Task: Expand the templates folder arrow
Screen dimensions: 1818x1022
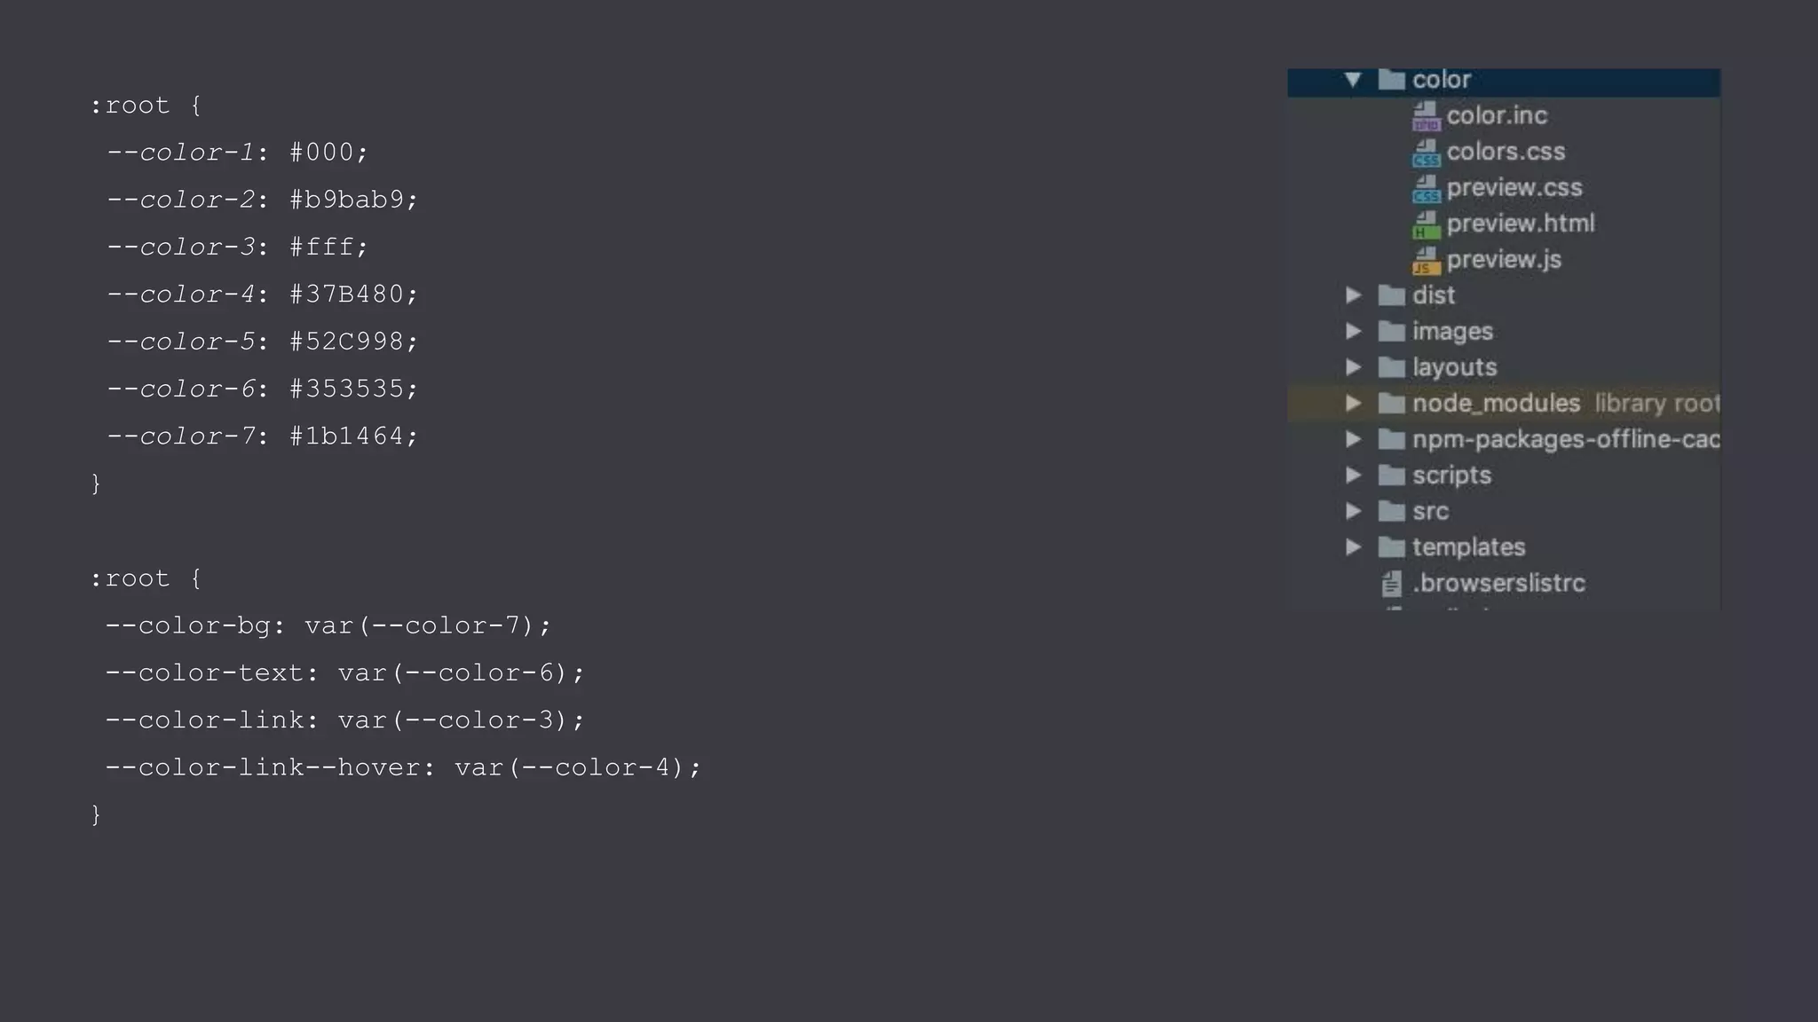Action: pyautogui.click(x=1354, y=546)
